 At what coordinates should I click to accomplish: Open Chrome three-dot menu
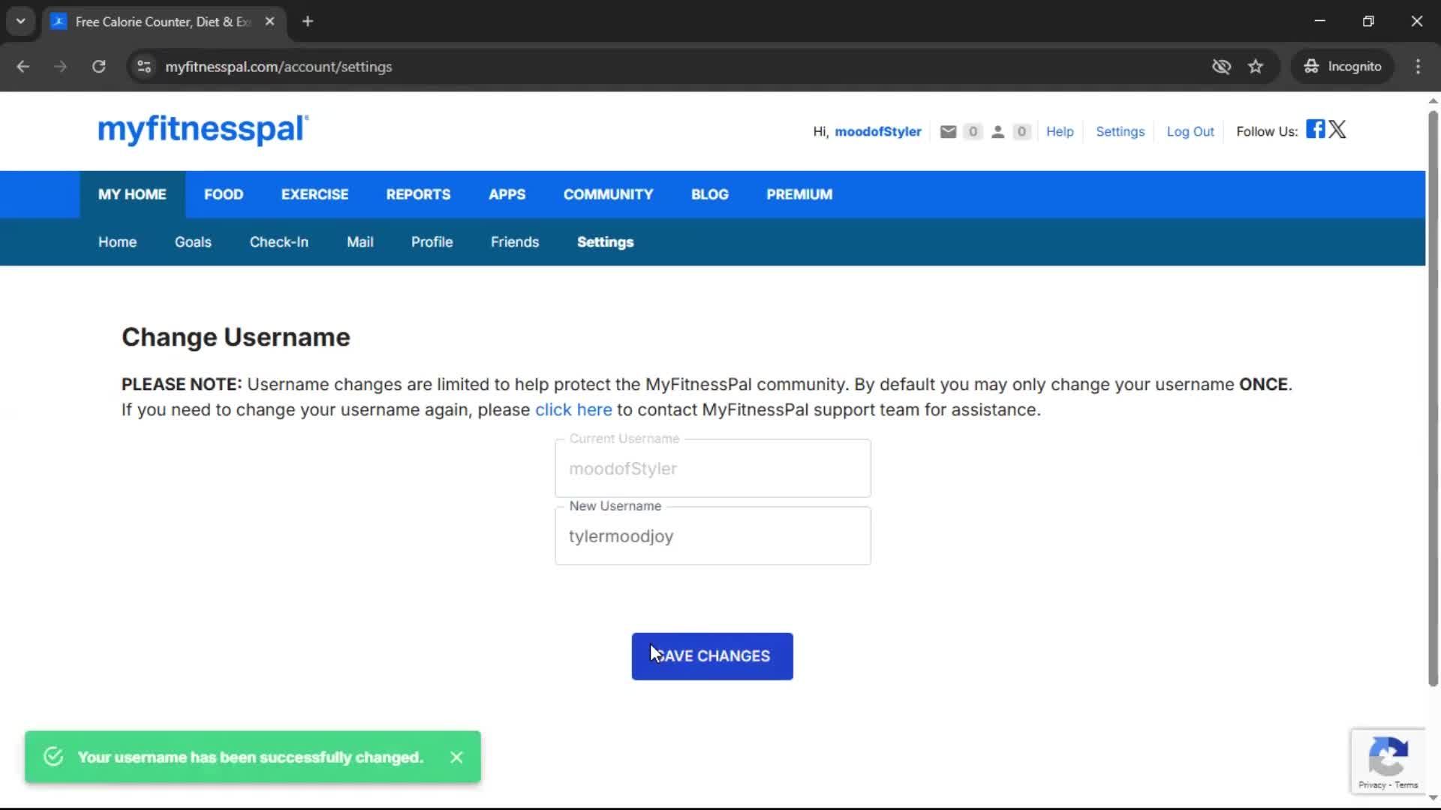coord(1418,67)
